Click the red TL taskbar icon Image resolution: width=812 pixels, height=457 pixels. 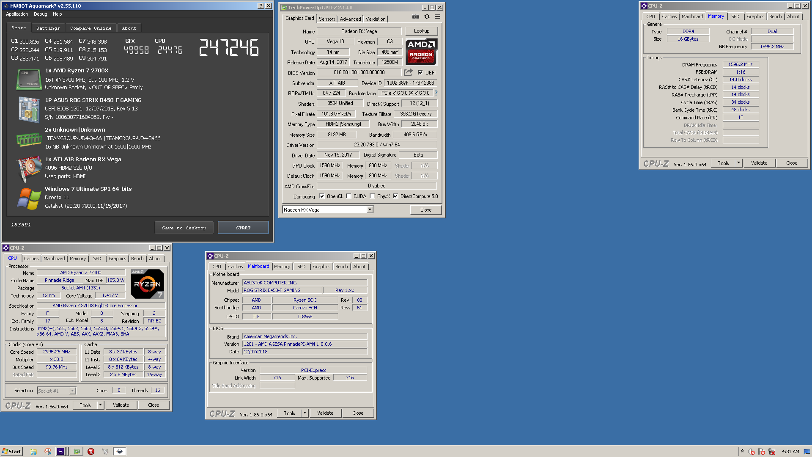click(x=91, y=451)
